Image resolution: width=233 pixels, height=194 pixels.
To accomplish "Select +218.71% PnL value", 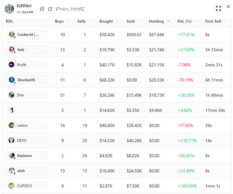I will click(187, 141).
